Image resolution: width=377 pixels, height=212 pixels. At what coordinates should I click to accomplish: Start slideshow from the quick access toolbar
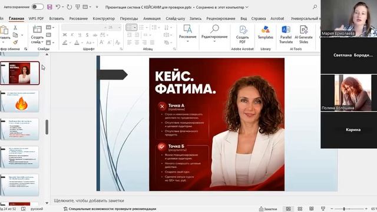coord(78,7)
